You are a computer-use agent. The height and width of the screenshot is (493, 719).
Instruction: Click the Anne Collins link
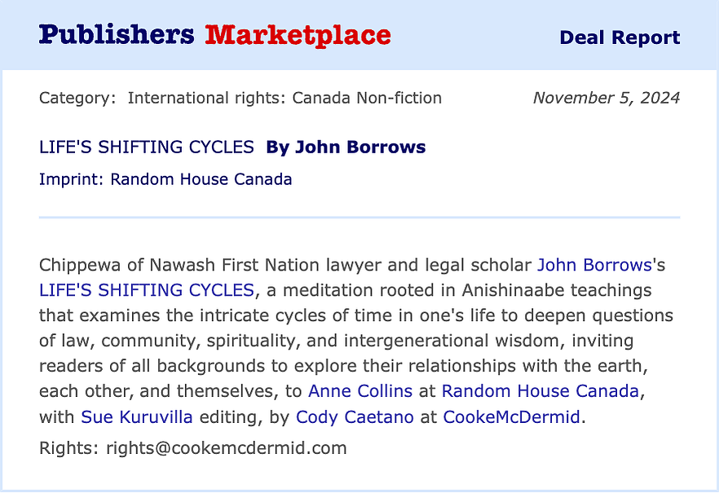point(360,391)
